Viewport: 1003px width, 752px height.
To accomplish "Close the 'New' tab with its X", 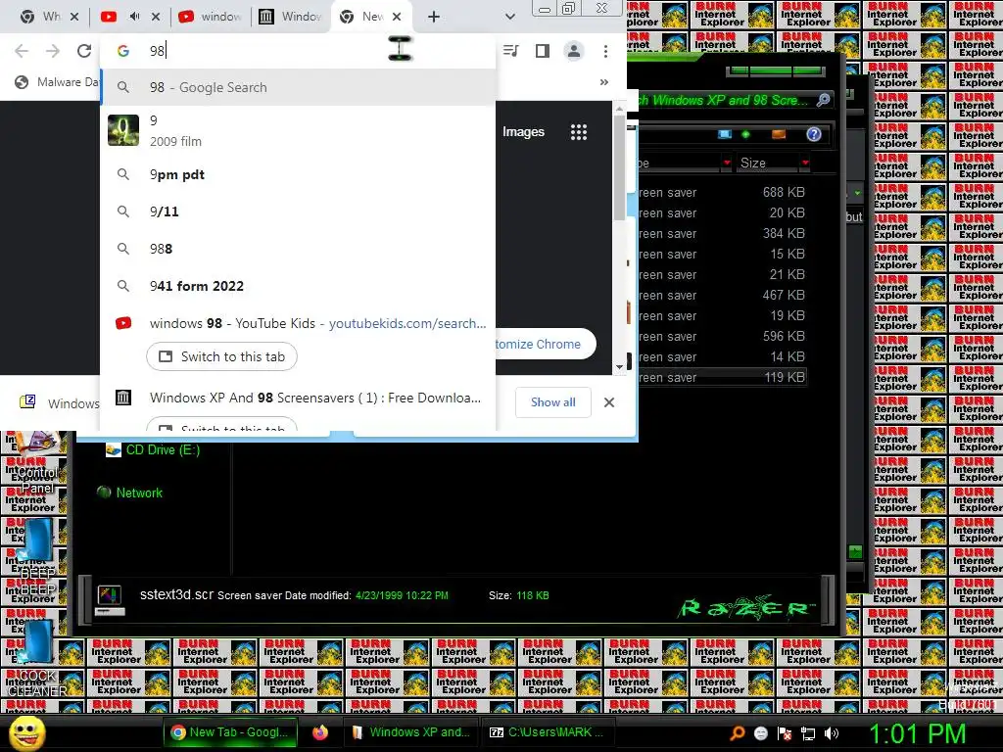I will pyautogui.click(x=397, y=17).
